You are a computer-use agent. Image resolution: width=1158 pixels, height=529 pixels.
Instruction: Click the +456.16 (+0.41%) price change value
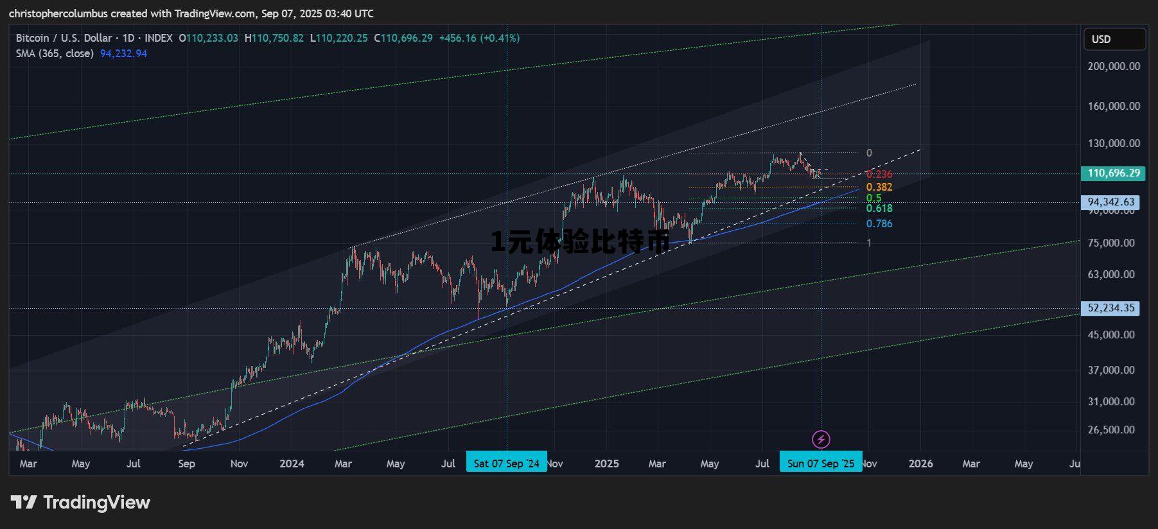coord(479,38)
